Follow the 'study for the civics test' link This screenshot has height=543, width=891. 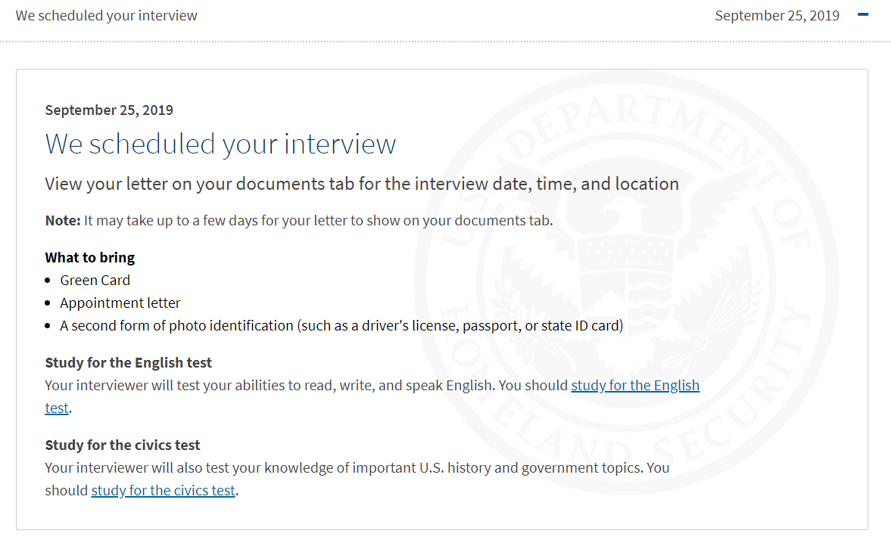[x=163, y=490]
